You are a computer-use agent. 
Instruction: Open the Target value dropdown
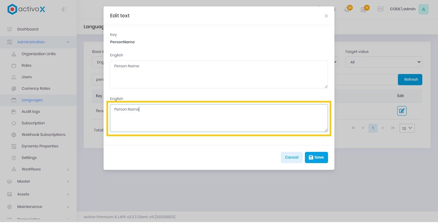383,62
